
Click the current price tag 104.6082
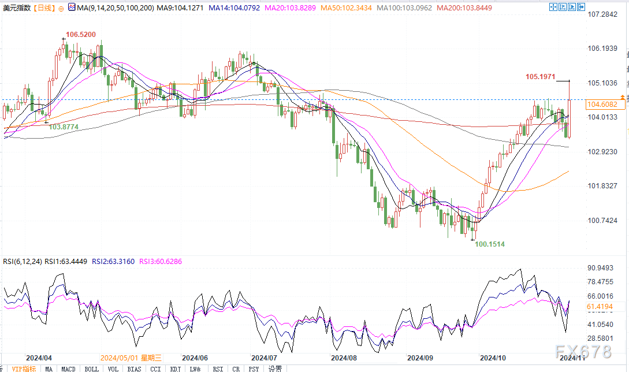point(605,105)
